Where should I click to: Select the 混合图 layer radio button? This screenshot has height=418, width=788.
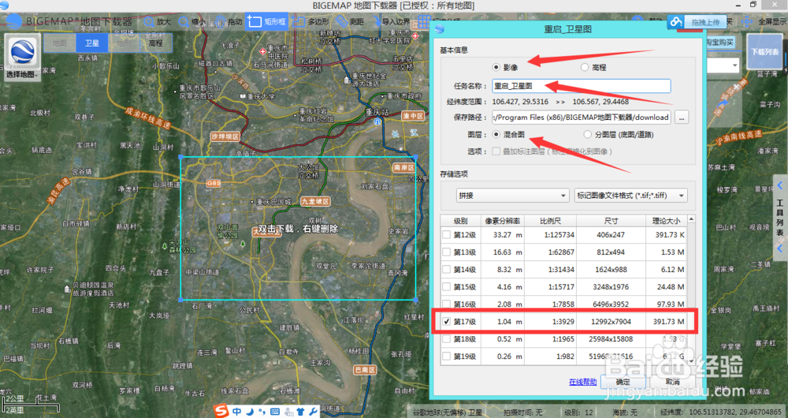point(496,134)
